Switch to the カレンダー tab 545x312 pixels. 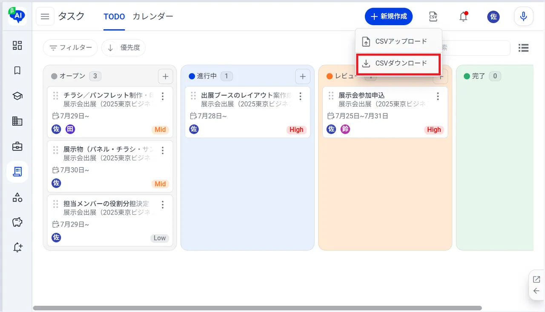(153, 17)
